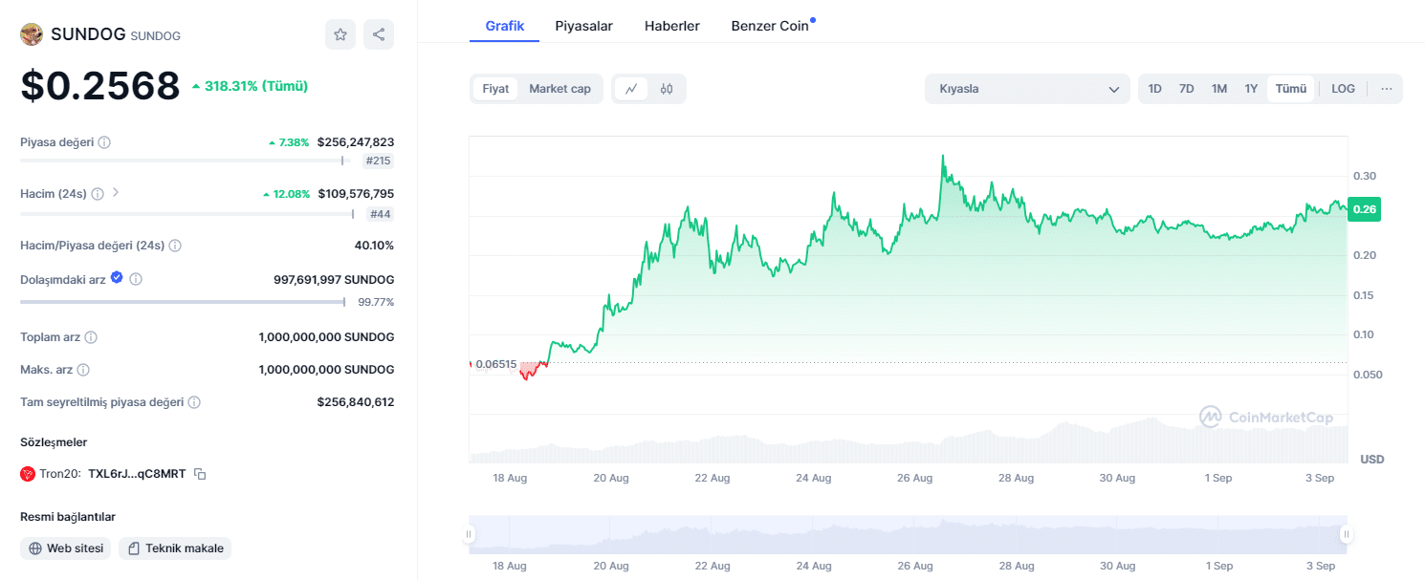This screenshot has height=580, width=1425.
Task: Click the share icon next to star
Action: point(379,34)
